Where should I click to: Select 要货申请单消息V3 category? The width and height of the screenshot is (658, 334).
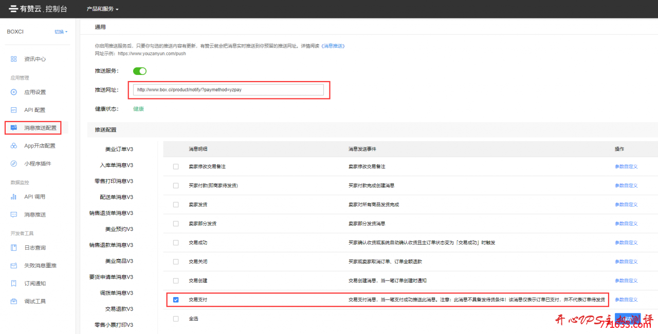pos(111,277)
